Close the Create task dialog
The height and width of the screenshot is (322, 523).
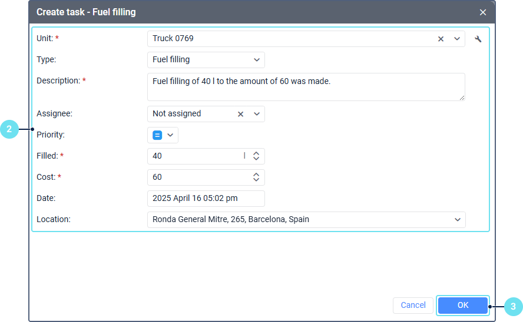pyautogui.click(x=483, y=12)
